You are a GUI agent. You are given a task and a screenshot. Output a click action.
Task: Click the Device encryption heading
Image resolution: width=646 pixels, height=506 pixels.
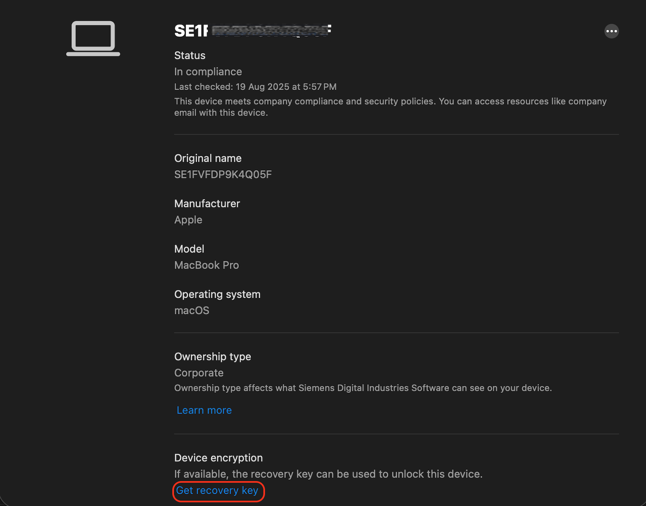[x=218, y=458]
